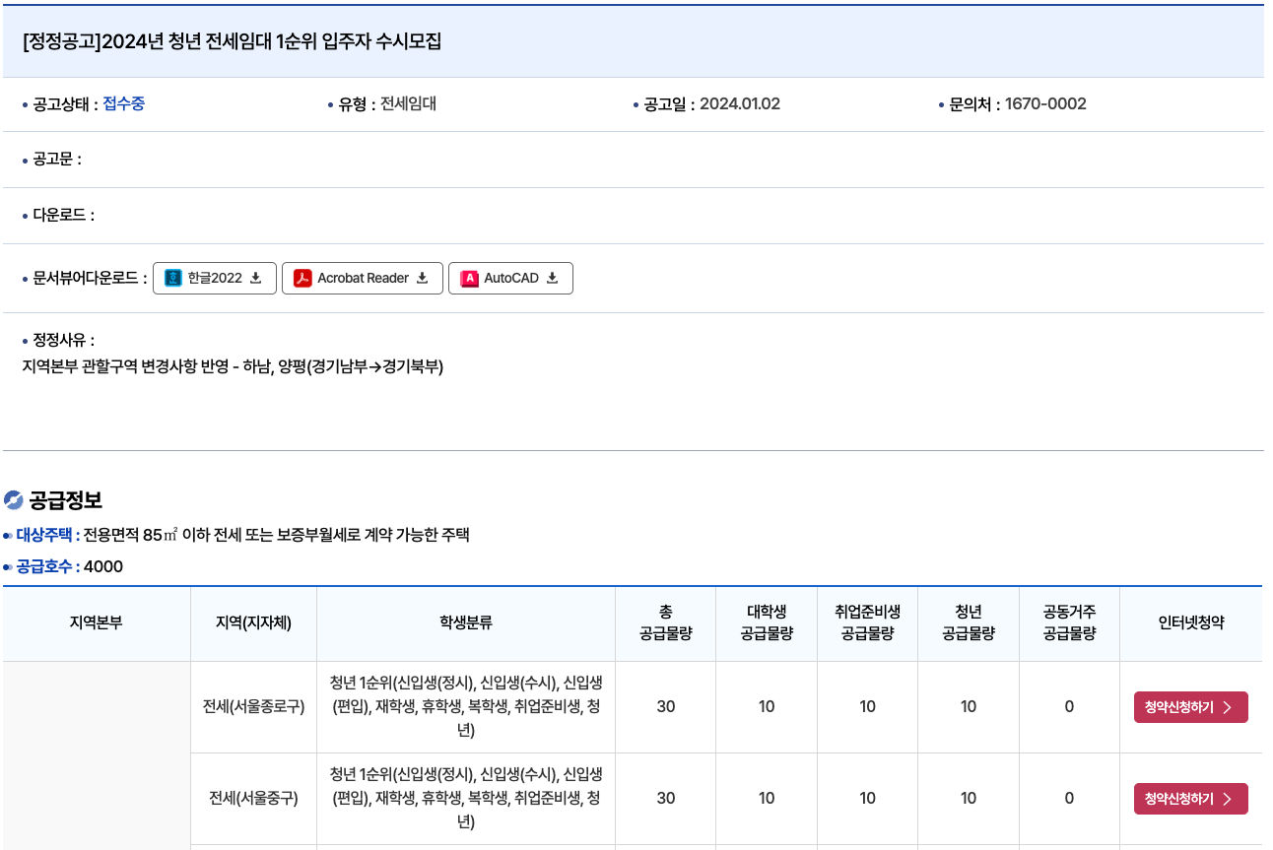
Task: Click the 청년 공급물량 column header
Action: 969,622
